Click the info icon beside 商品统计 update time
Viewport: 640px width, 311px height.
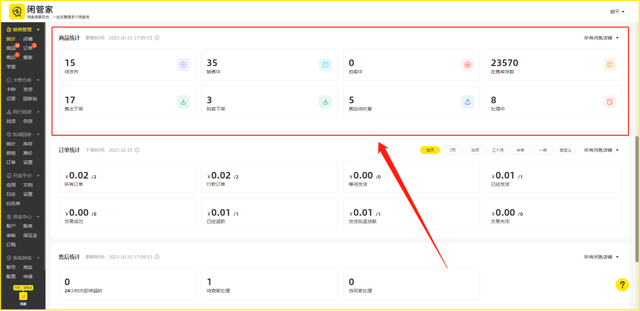pos(157,38)
